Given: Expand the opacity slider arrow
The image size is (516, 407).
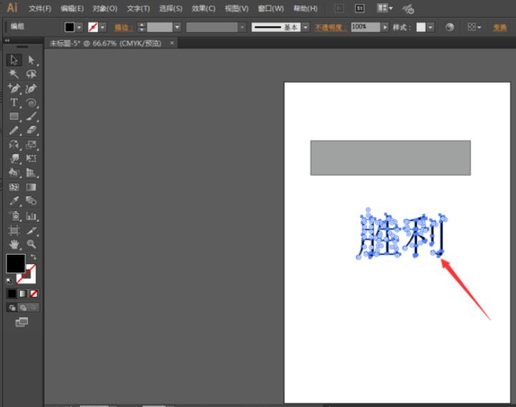Looking at the screenshot, I should [x=385, y=27].
